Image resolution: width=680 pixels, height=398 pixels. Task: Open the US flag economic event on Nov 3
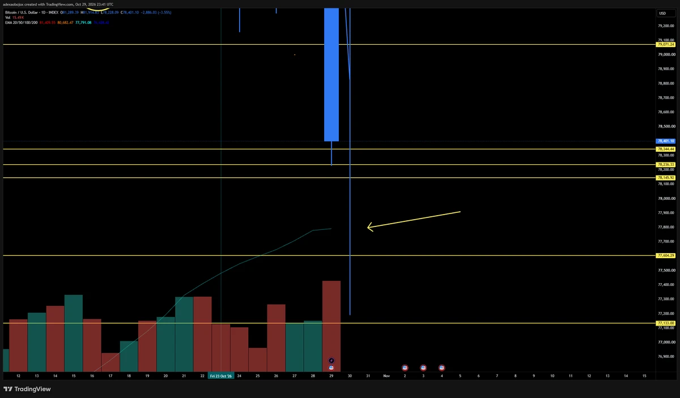423,368
